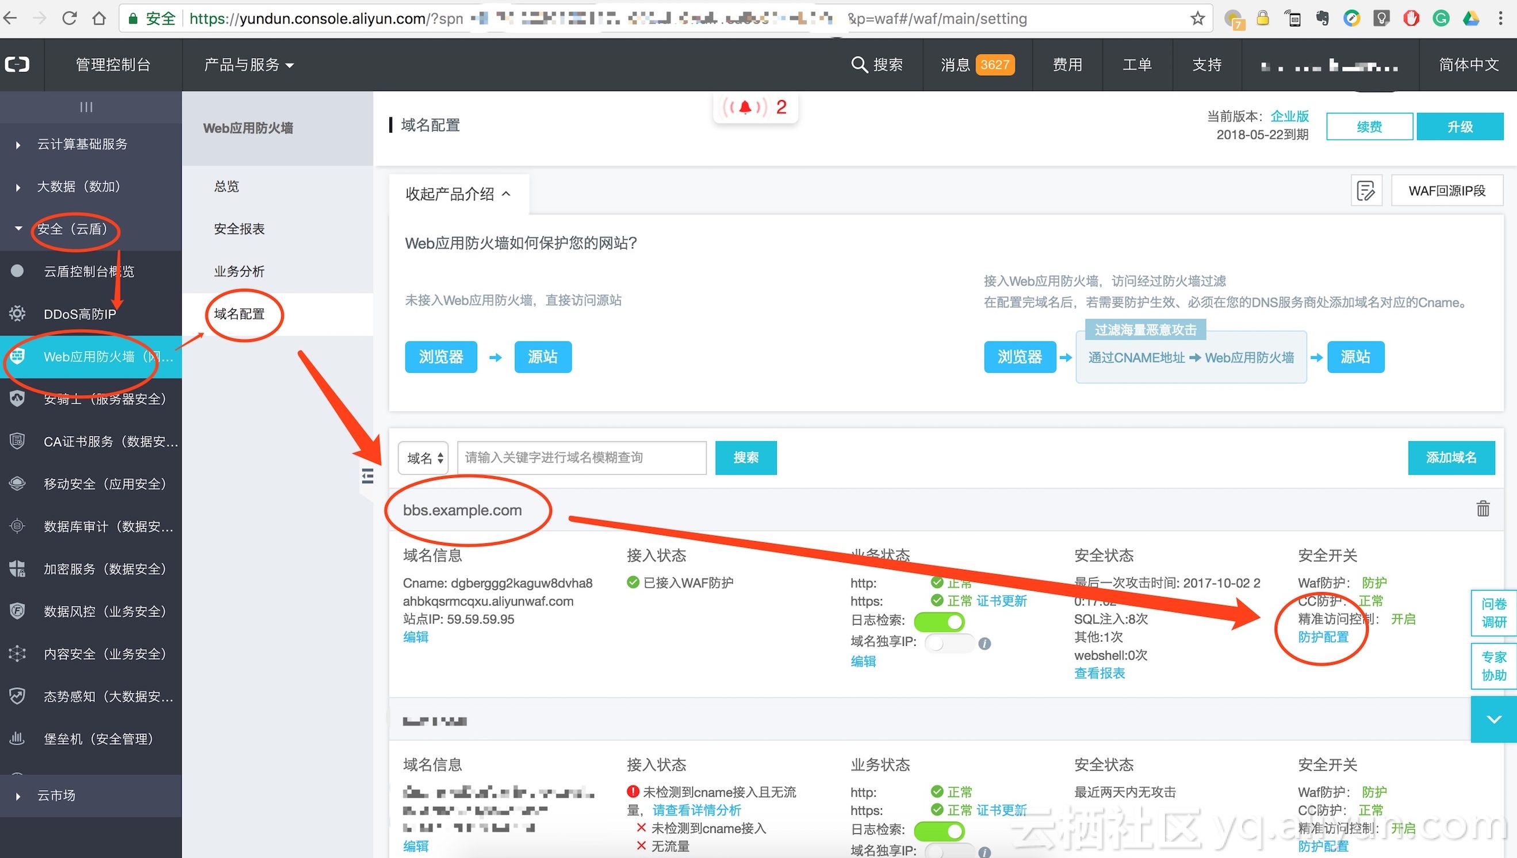Open 业务分析 menu item
This screenshot has width=1517, height=858.
click(239, 271)
